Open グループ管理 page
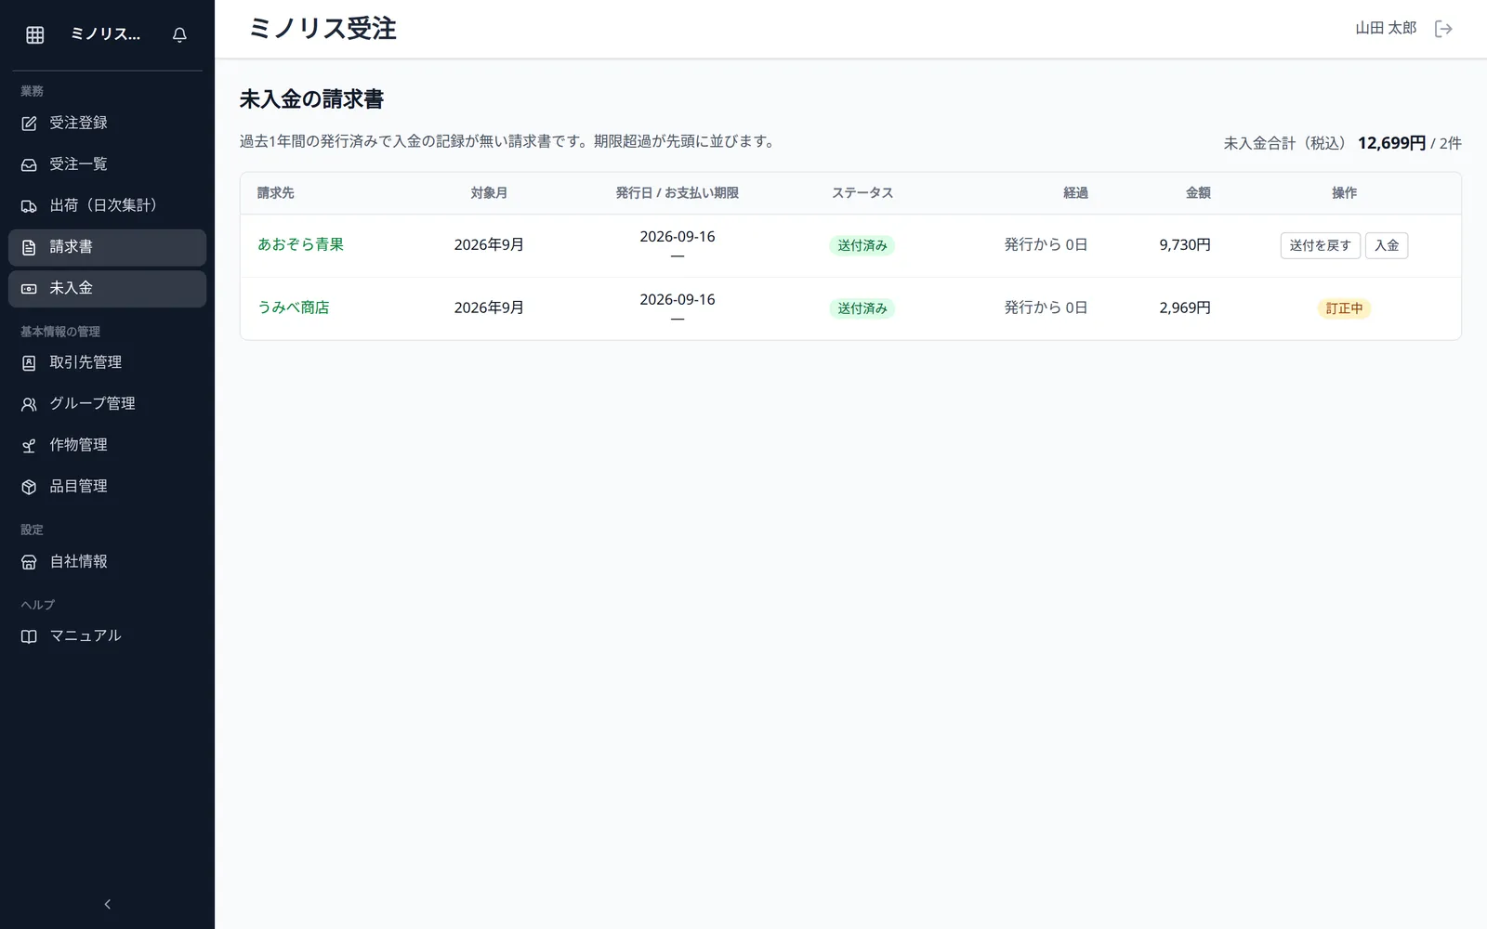The height and width of the screenshot is (929, 1487). [108, 404]
